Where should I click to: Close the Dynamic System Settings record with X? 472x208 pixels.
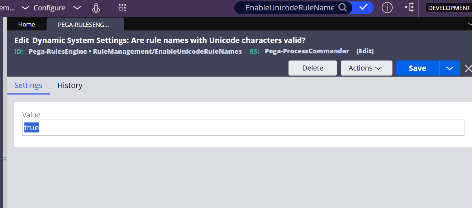click(x=468, y=68)
